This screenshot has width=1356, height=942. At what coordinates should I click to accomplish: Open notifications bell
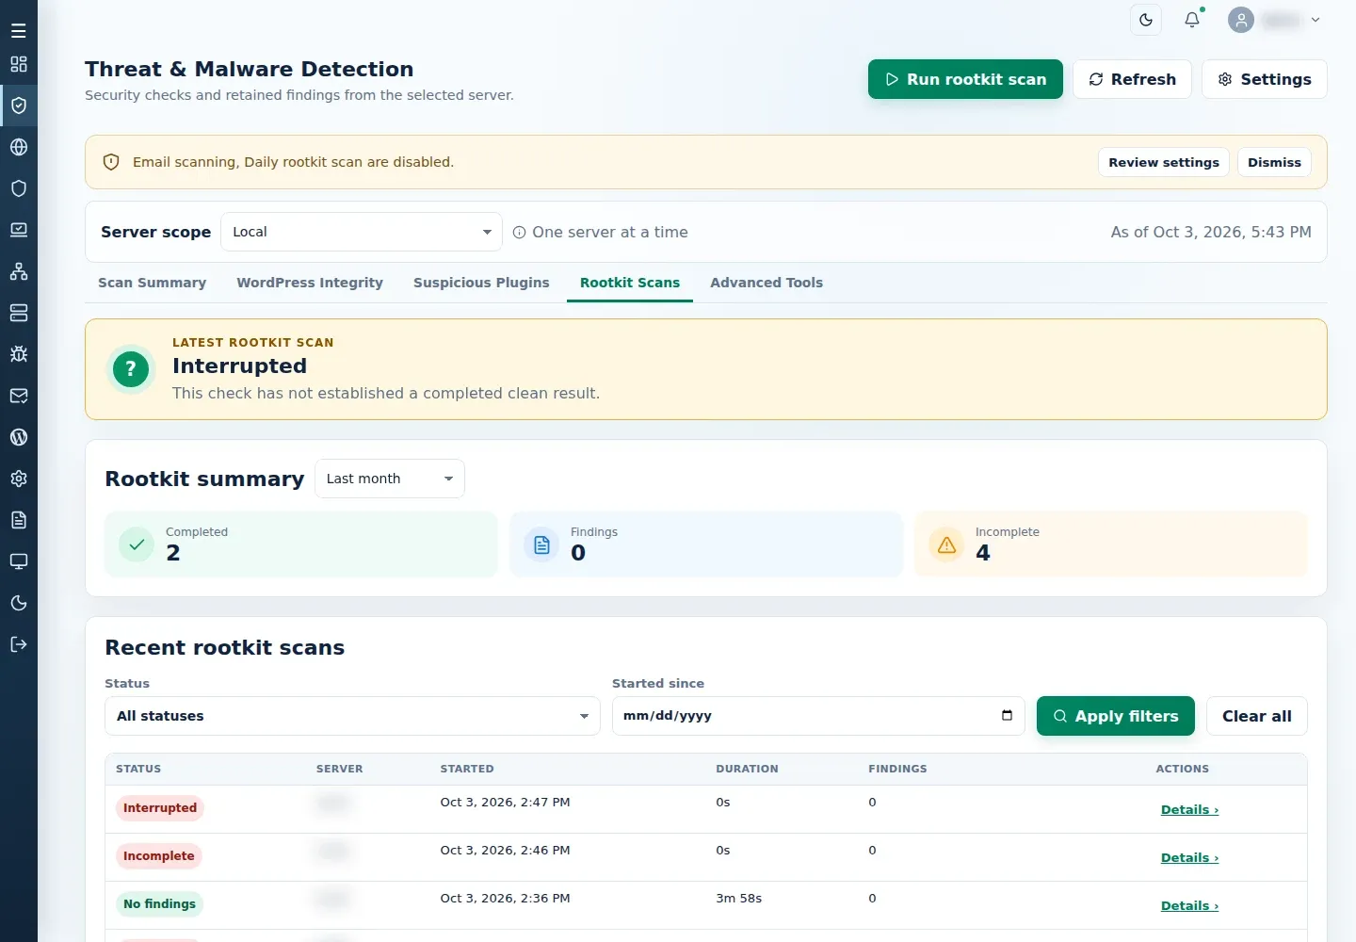click(x=1192, y=20)
